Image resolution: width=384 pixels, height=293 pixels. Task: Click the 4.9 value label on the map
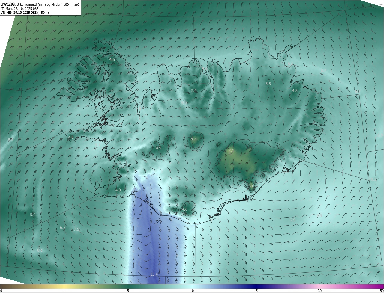[159, 148]
